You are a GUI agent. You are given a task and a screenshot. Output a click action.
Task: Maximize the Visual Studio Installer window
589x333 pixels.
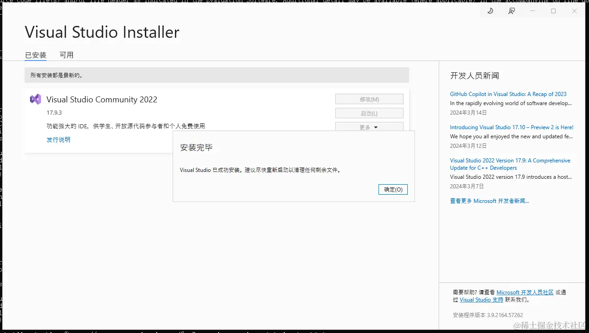553,11
